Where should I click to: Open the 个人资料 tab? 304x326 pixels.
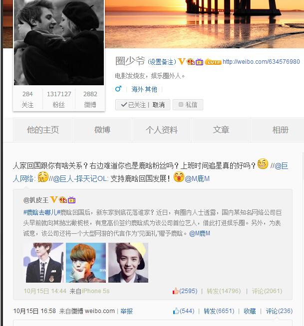click(162, 130)
